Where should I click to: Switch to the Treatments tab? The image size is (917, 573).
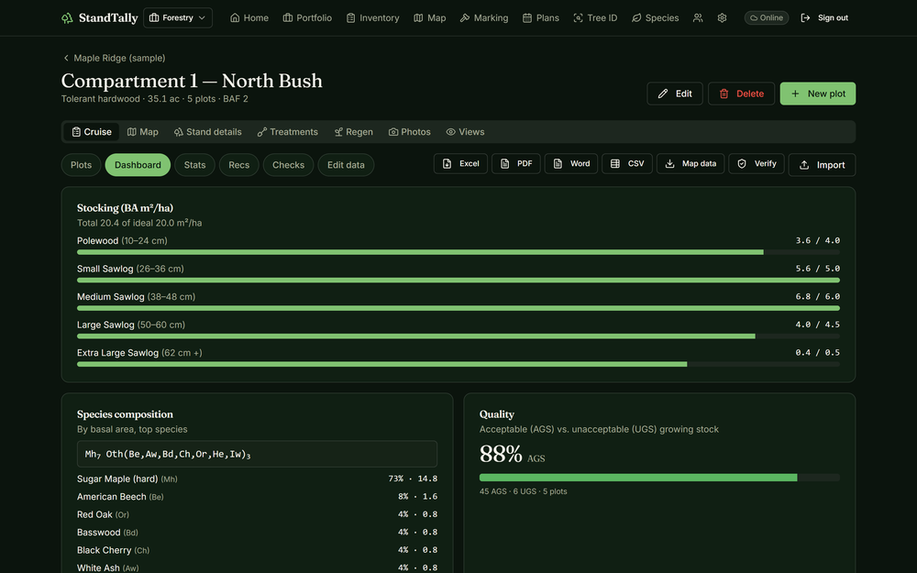(x=288, y=132)
